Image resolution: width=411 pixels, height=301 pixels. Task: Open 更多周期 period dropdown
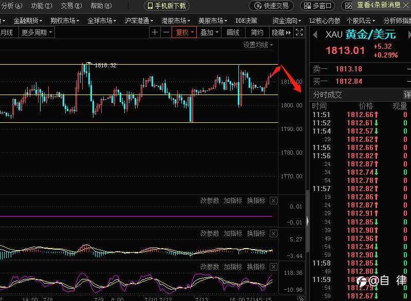coord(36,32)
